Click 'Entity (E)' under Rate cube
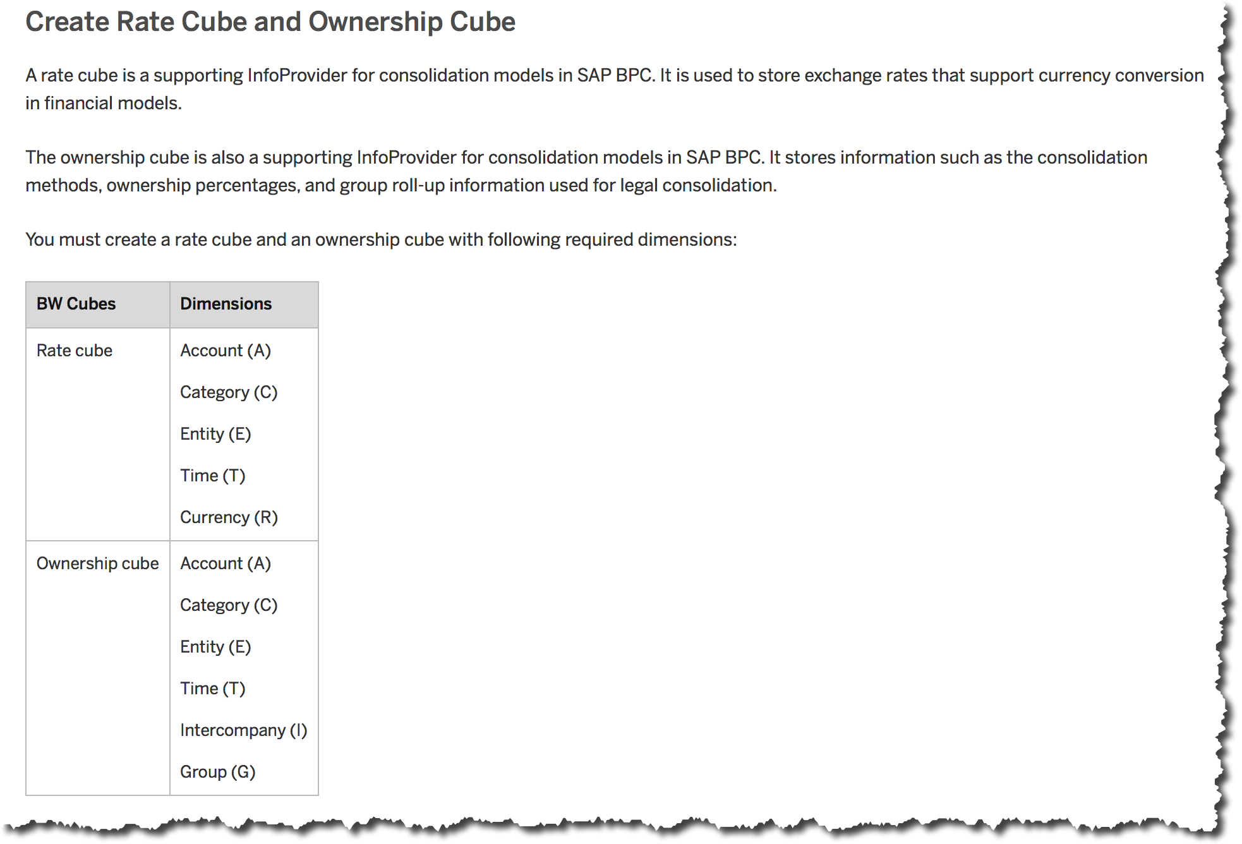 (215, 434)
